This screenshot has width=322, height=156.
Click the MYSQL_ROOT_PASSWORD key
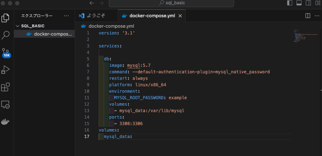139,98
